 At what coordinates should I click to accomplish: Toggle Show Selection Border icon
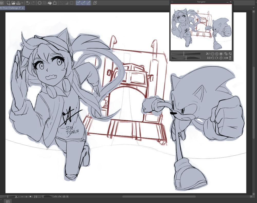coord(71,3)
